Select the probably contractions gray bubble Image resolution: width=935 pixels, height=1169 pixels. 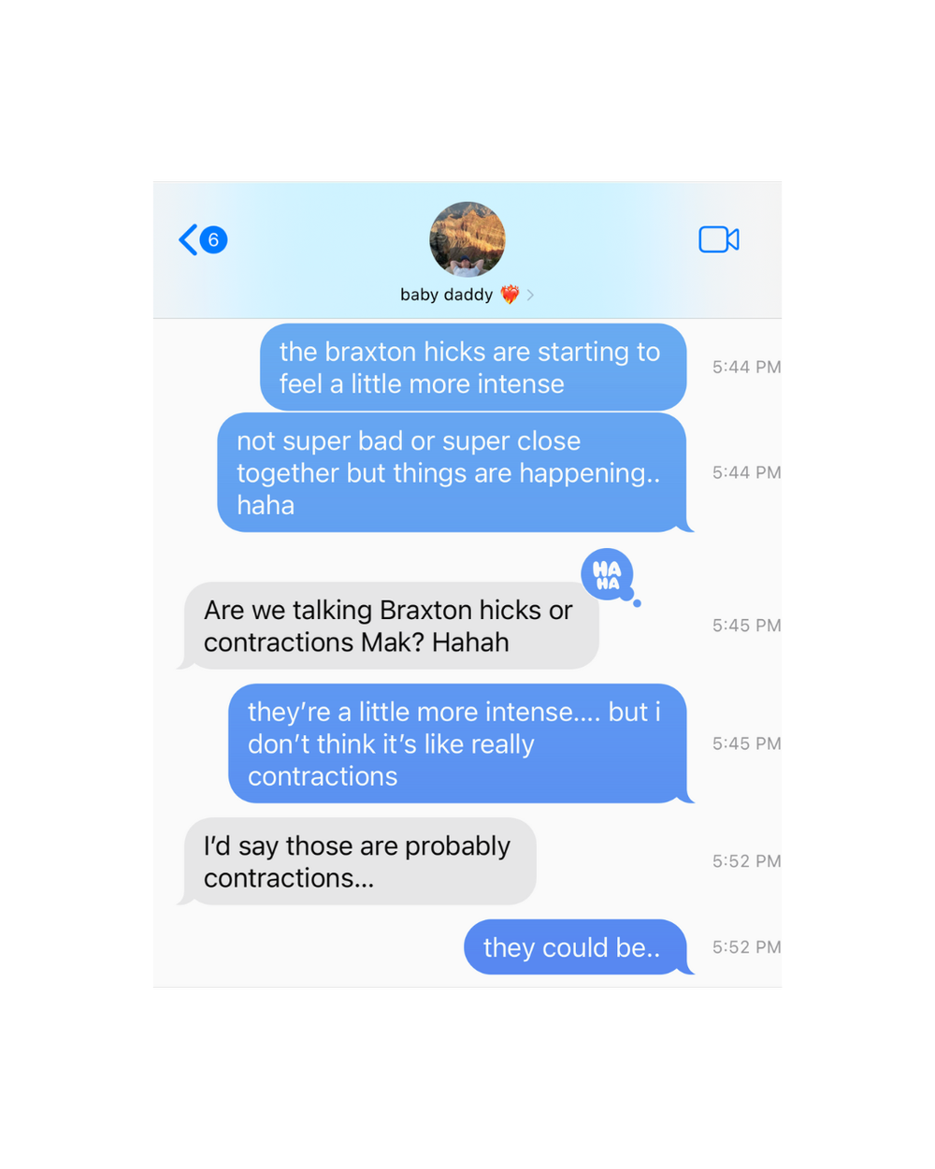[x=359, y=861]
